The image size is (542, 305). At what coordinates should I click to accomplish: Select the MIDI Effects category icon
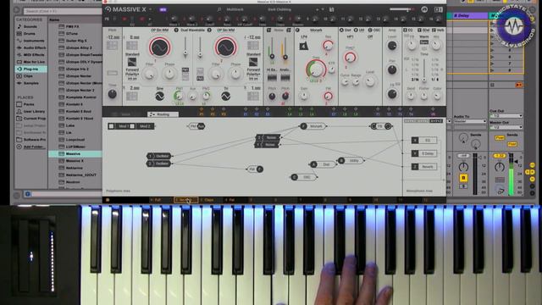pos(19,54)
